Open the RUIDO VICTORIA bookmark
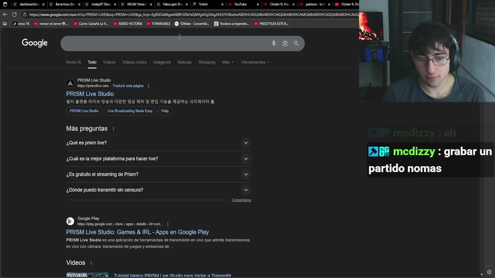Screen dimensions: 495x278 click(x=128, y=24)
